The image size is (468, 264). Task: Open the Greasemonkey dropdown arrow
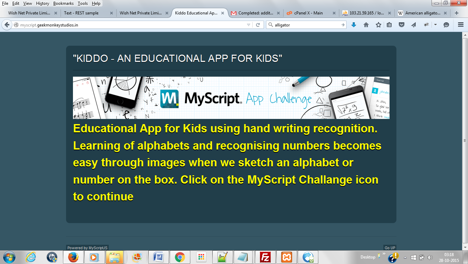[x=435, y=25]
